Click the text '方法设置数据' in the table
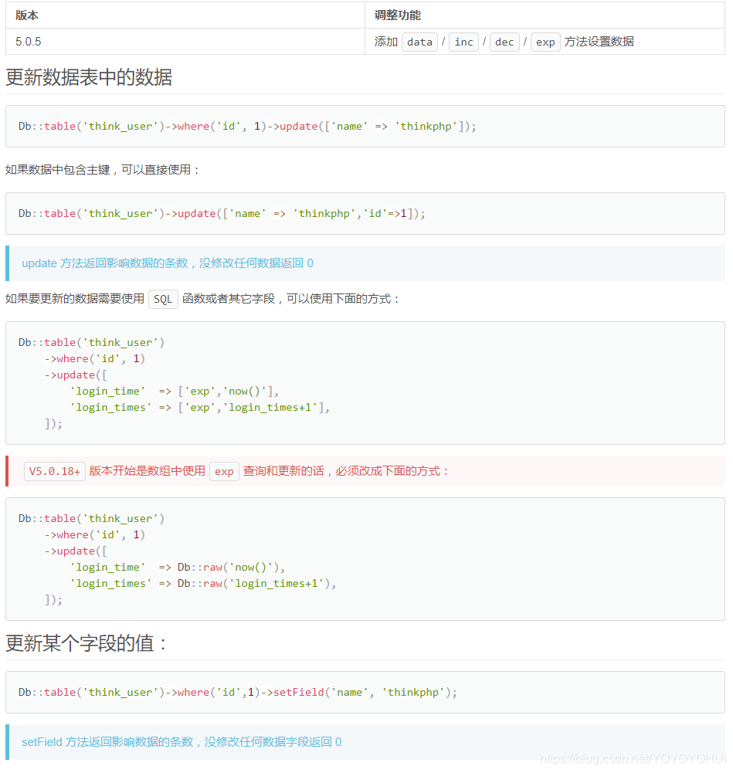733x773 pixels. click(599, 42)
